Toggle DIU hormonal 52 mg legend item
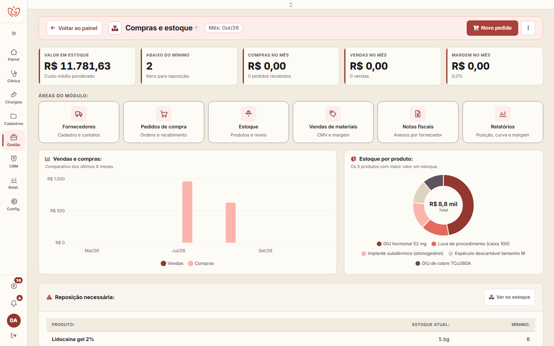Image resolution: width=554 pixels, height=346 pixels. (x=402, y=244)
